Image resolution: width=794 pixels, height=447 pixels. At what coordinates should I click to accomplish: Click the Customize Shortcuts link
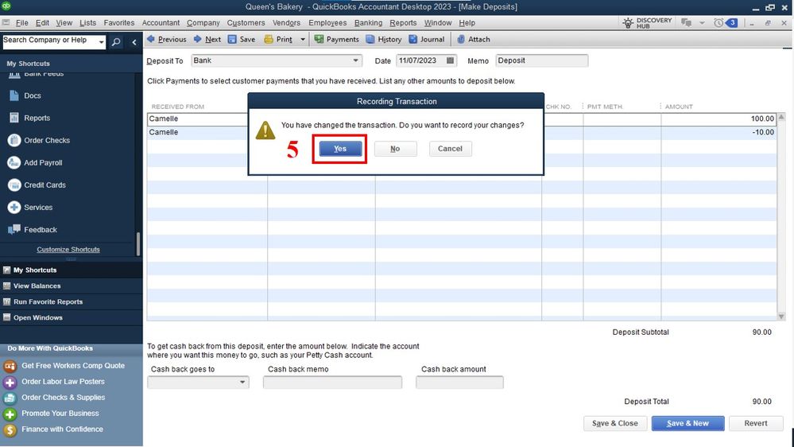click(x=68, y=249)
